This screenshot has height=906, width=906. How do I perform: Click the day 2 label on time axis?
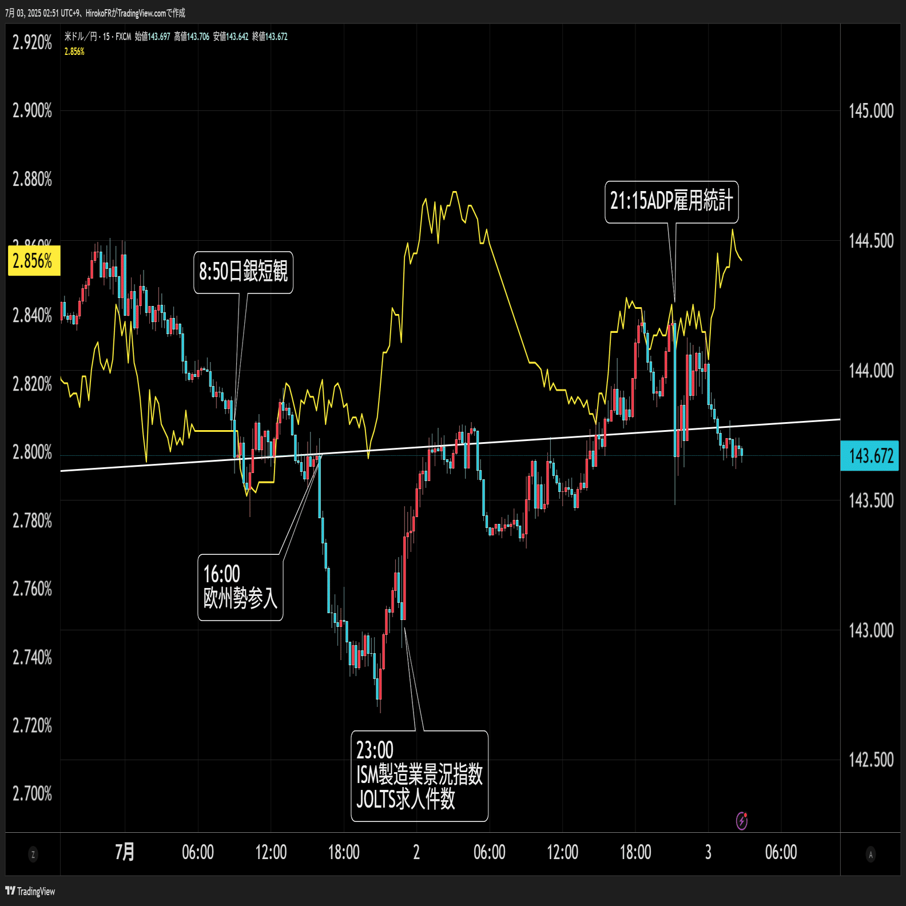(416, 852)
